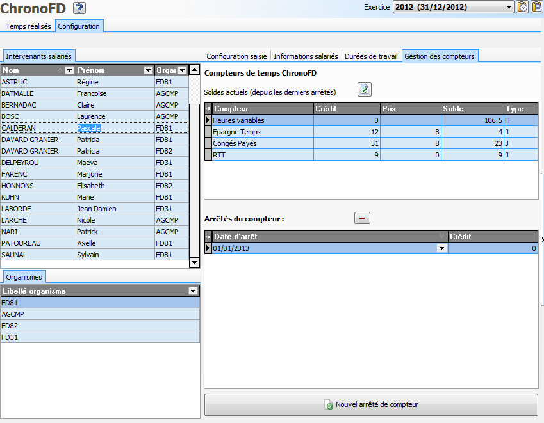Viewport: 544px width, 423px height.
Task: Select employee row BERNADAC
Action: pos(95,105)
